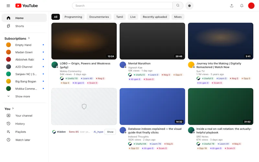
Task: Click the search input field
Action: [122, 6]
